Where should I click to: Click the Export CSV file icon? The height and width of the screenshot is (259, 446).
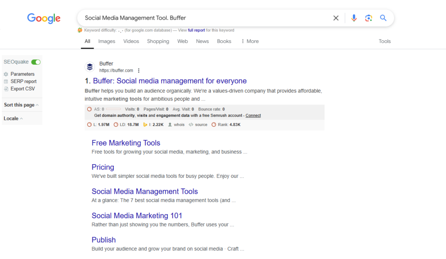(6, 89)
